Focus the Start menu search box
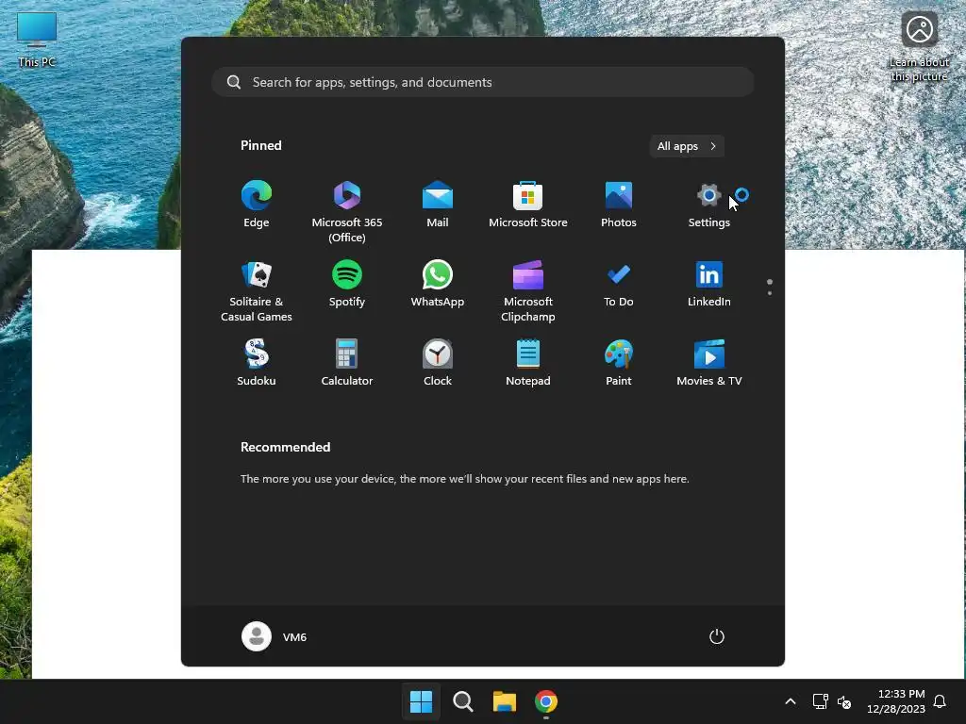This screenshot has height=724, width=966. (483, 83)
